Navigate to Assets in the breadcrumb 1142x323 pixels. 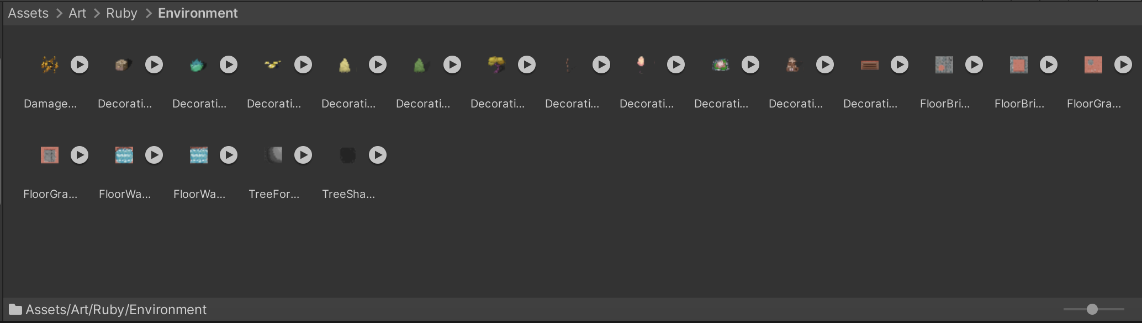28,13
